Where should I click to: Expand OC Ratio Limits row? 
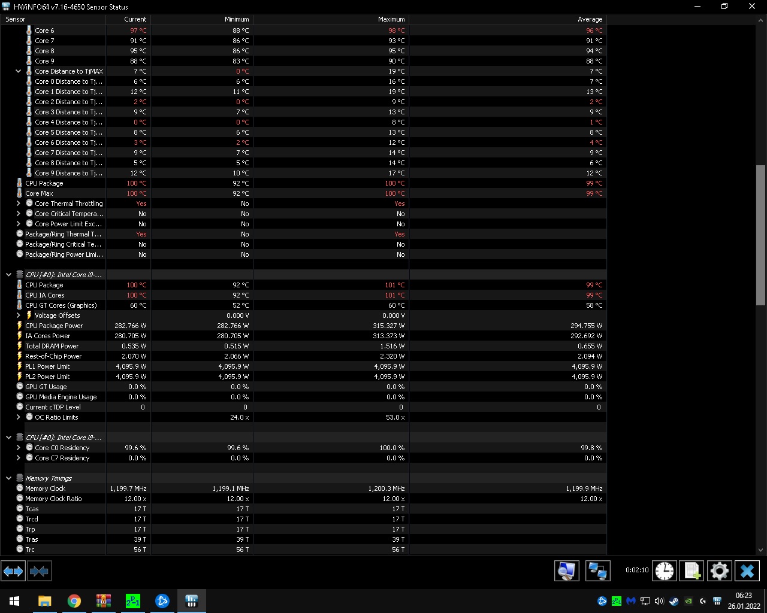click(18, 417)
